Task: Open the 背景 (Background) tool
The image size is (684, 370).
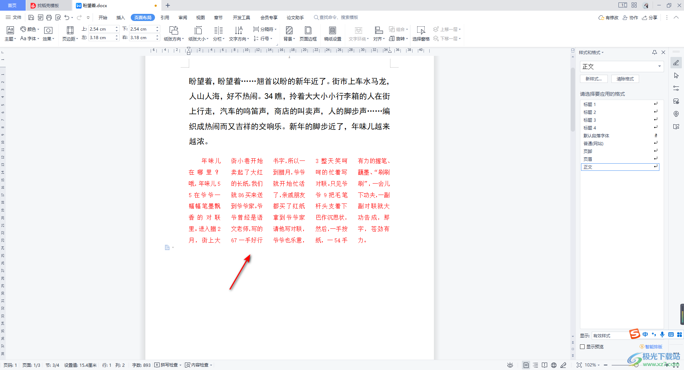Action: tap(289, 34)
